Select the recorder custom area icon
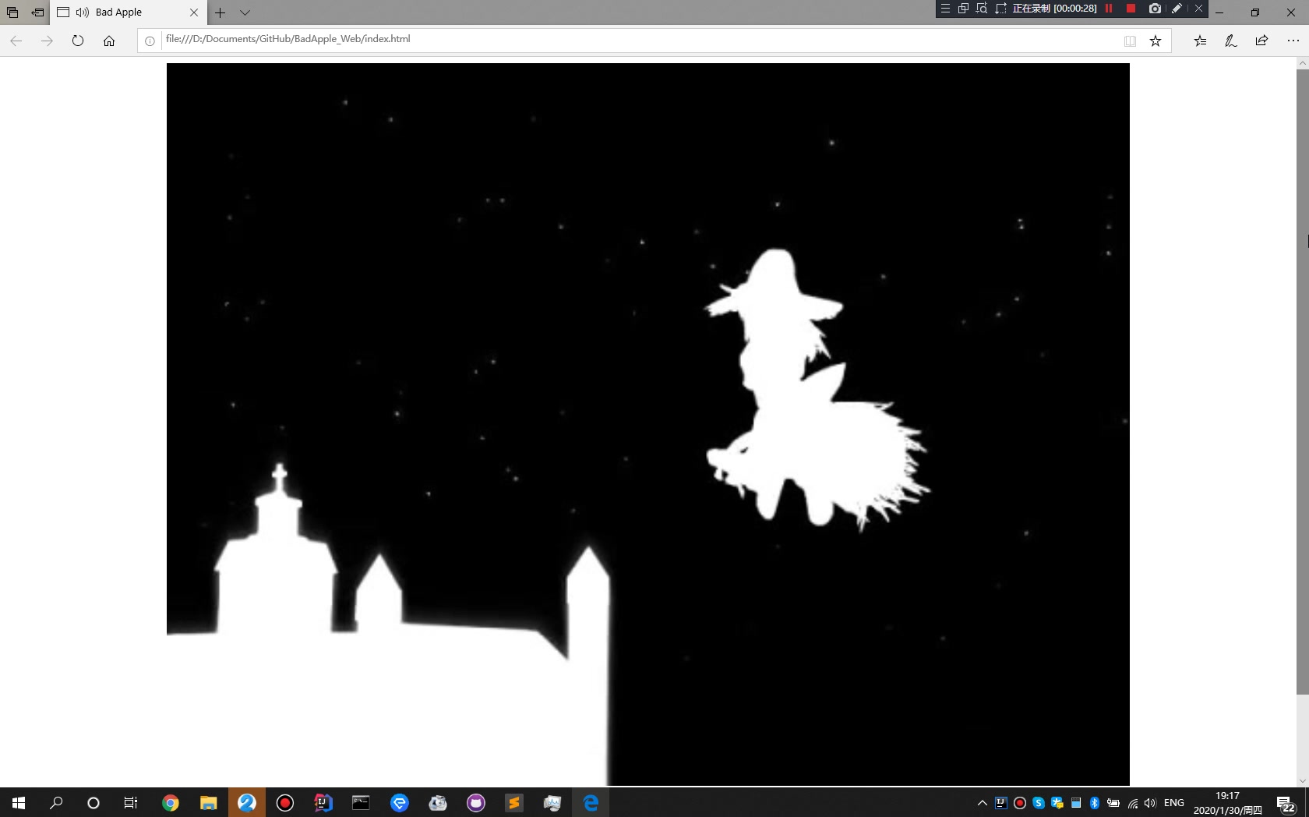Viewport: 1309px width, 817px height. (1001, 9)
